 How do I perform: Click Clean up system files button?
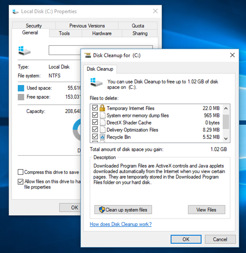pyautogui.click(x=123, y=210)
